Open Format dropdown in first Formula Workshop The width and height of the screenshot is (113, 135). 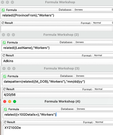102,23
